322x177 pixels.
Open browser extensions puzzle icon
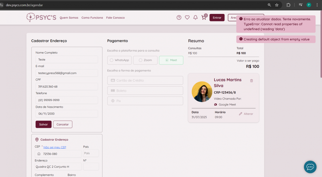(288, 5)
